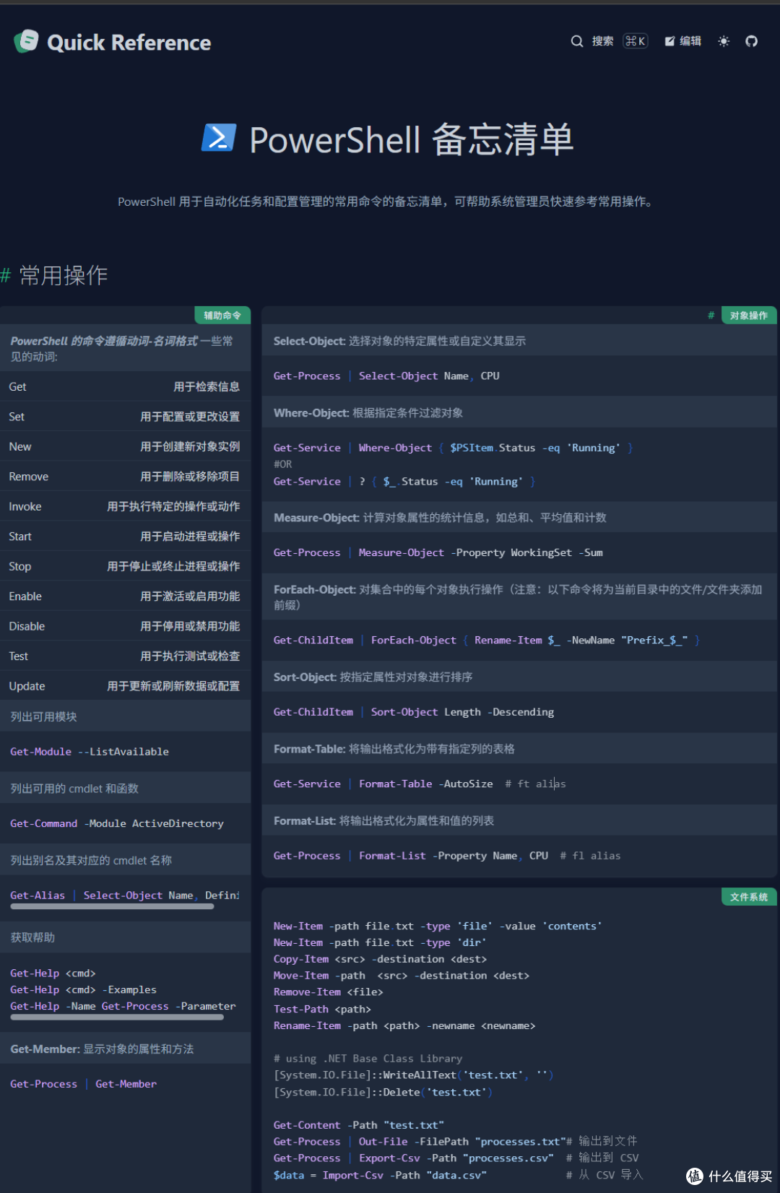
Task: Select the Get verb table row
Action: point(124,387)
